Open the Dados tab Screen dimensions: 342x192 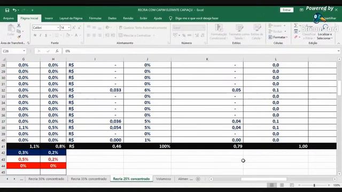tap(112, 18)
